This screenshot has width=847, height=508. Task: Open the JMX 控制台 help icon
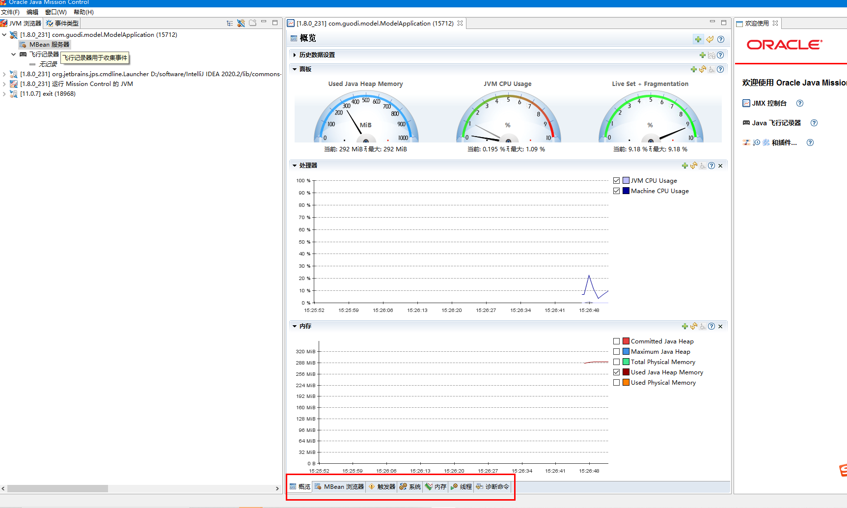point(800,103)
